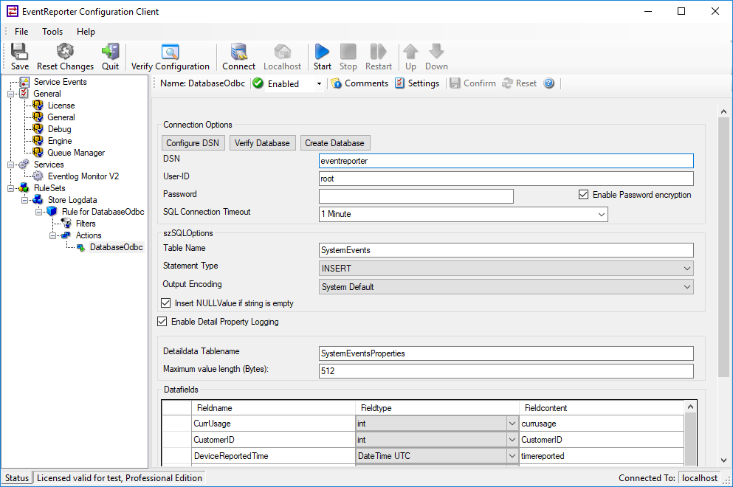Click the Save toolbar icon
This screenshot has width=733, height=487.
20,52
